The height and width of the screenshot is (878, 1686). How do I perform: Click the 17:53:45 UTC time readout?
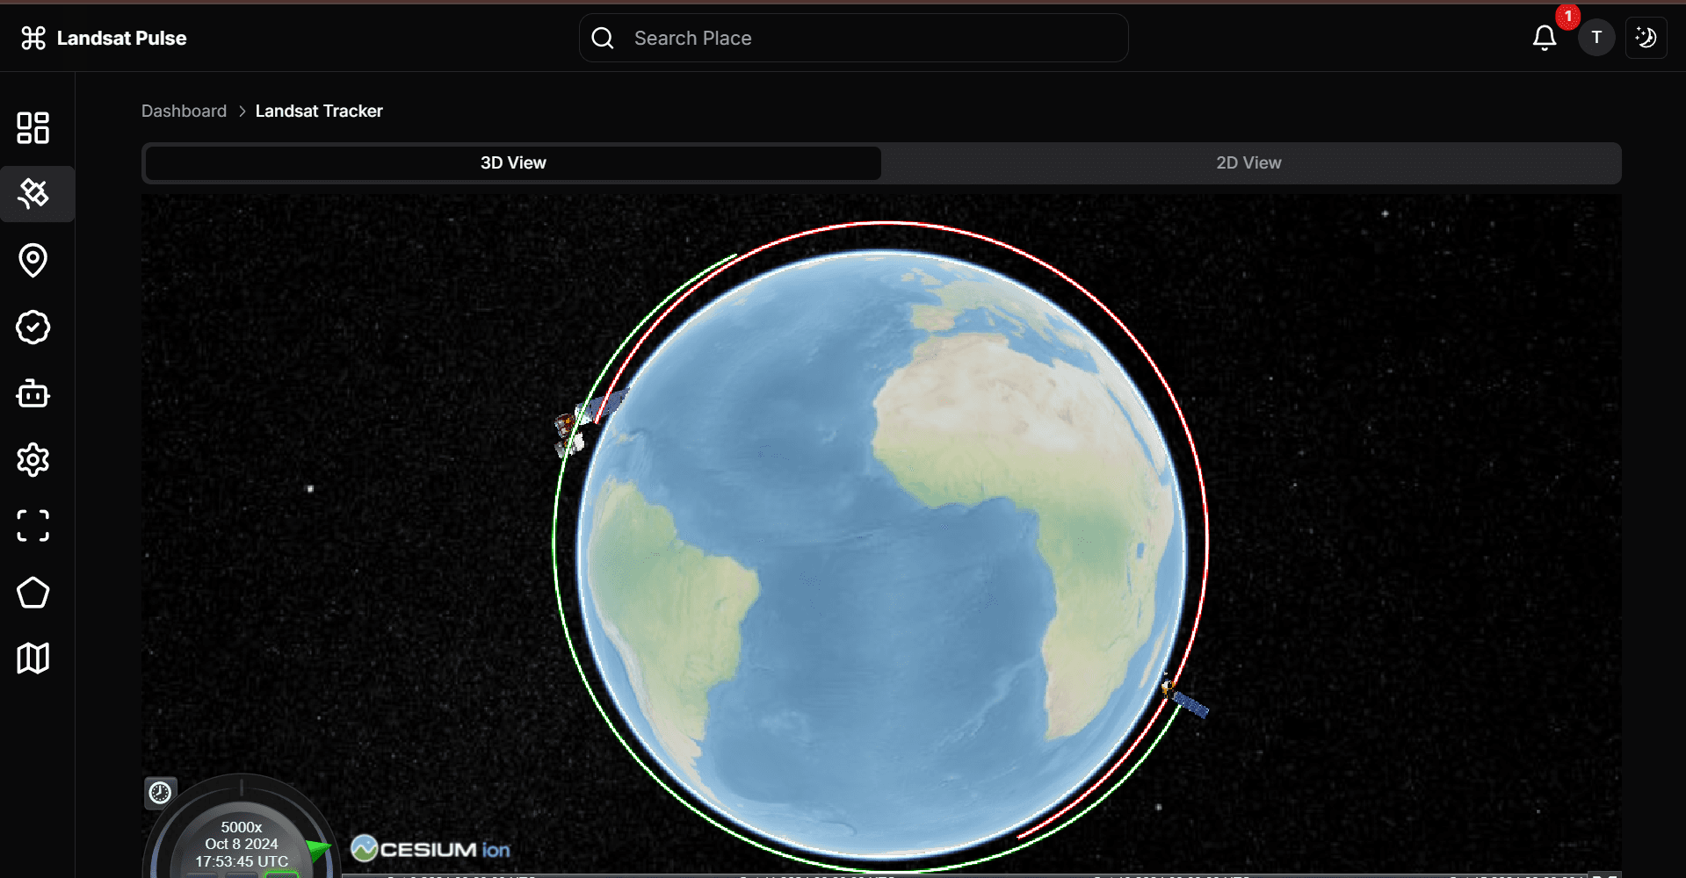242,861
